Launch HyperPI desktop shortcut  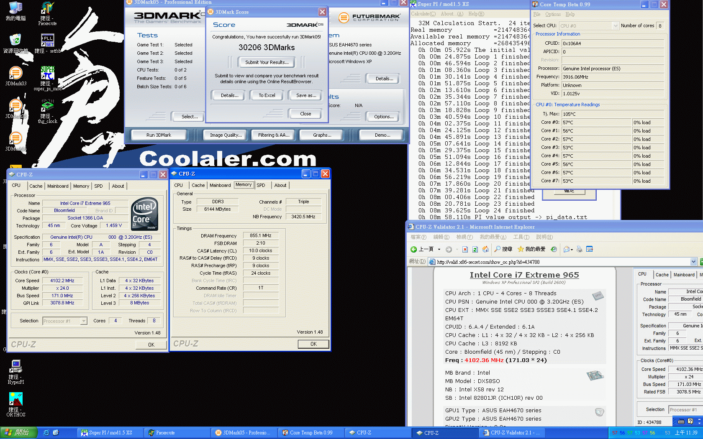pos(16,372)
